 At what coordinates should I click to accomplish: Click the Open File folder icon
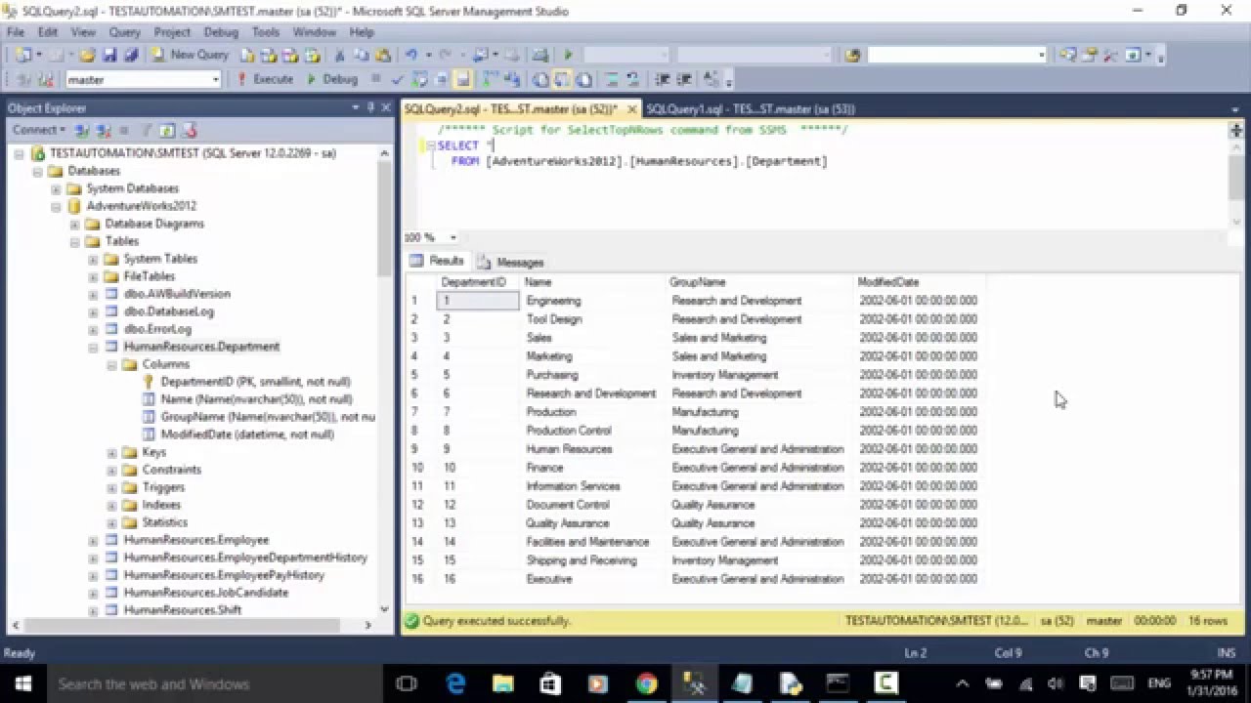click(87, 56)
